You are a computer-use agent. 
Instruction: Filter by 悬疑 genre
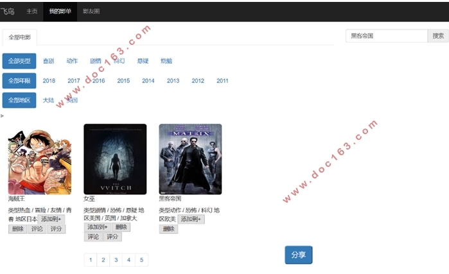pyautogui.click(x=143, y=61)
